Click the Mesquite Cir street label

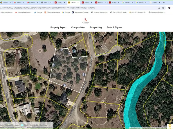tap(8, 39)
